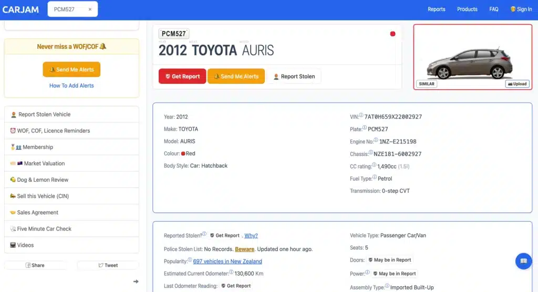Open Videos sidebar item

(x=71, y=245)
